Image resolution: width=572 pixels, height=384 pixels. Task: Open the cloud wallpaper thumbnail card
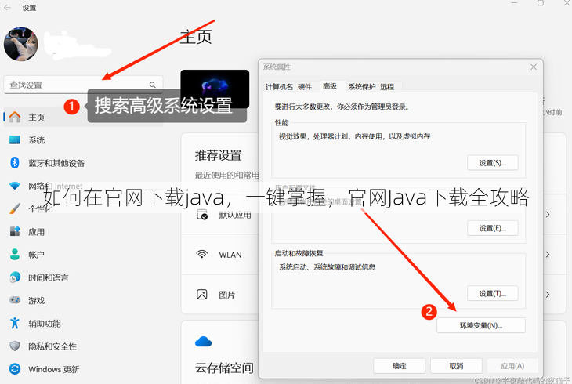(x=215, y=89)
